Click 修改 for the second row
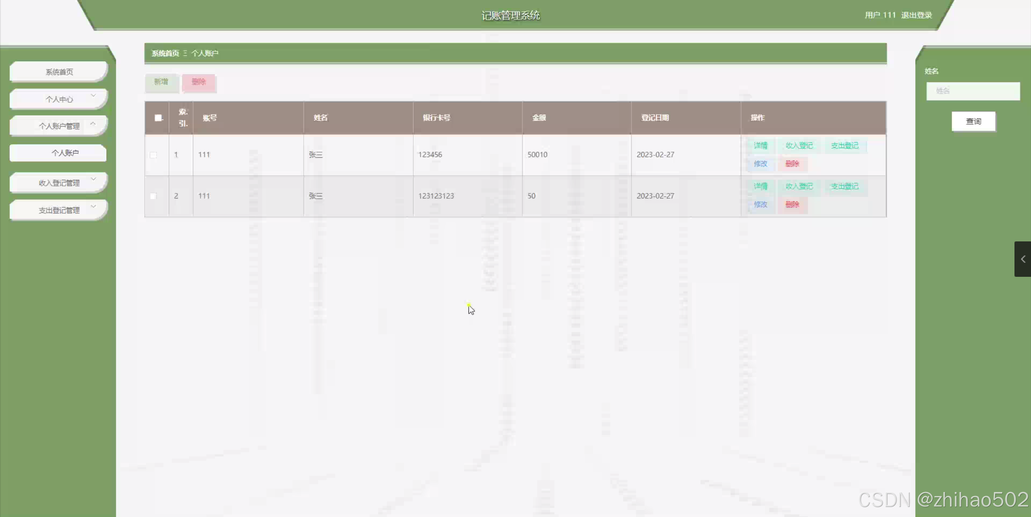Viewport: 1031px width, 517px height. 760,204
